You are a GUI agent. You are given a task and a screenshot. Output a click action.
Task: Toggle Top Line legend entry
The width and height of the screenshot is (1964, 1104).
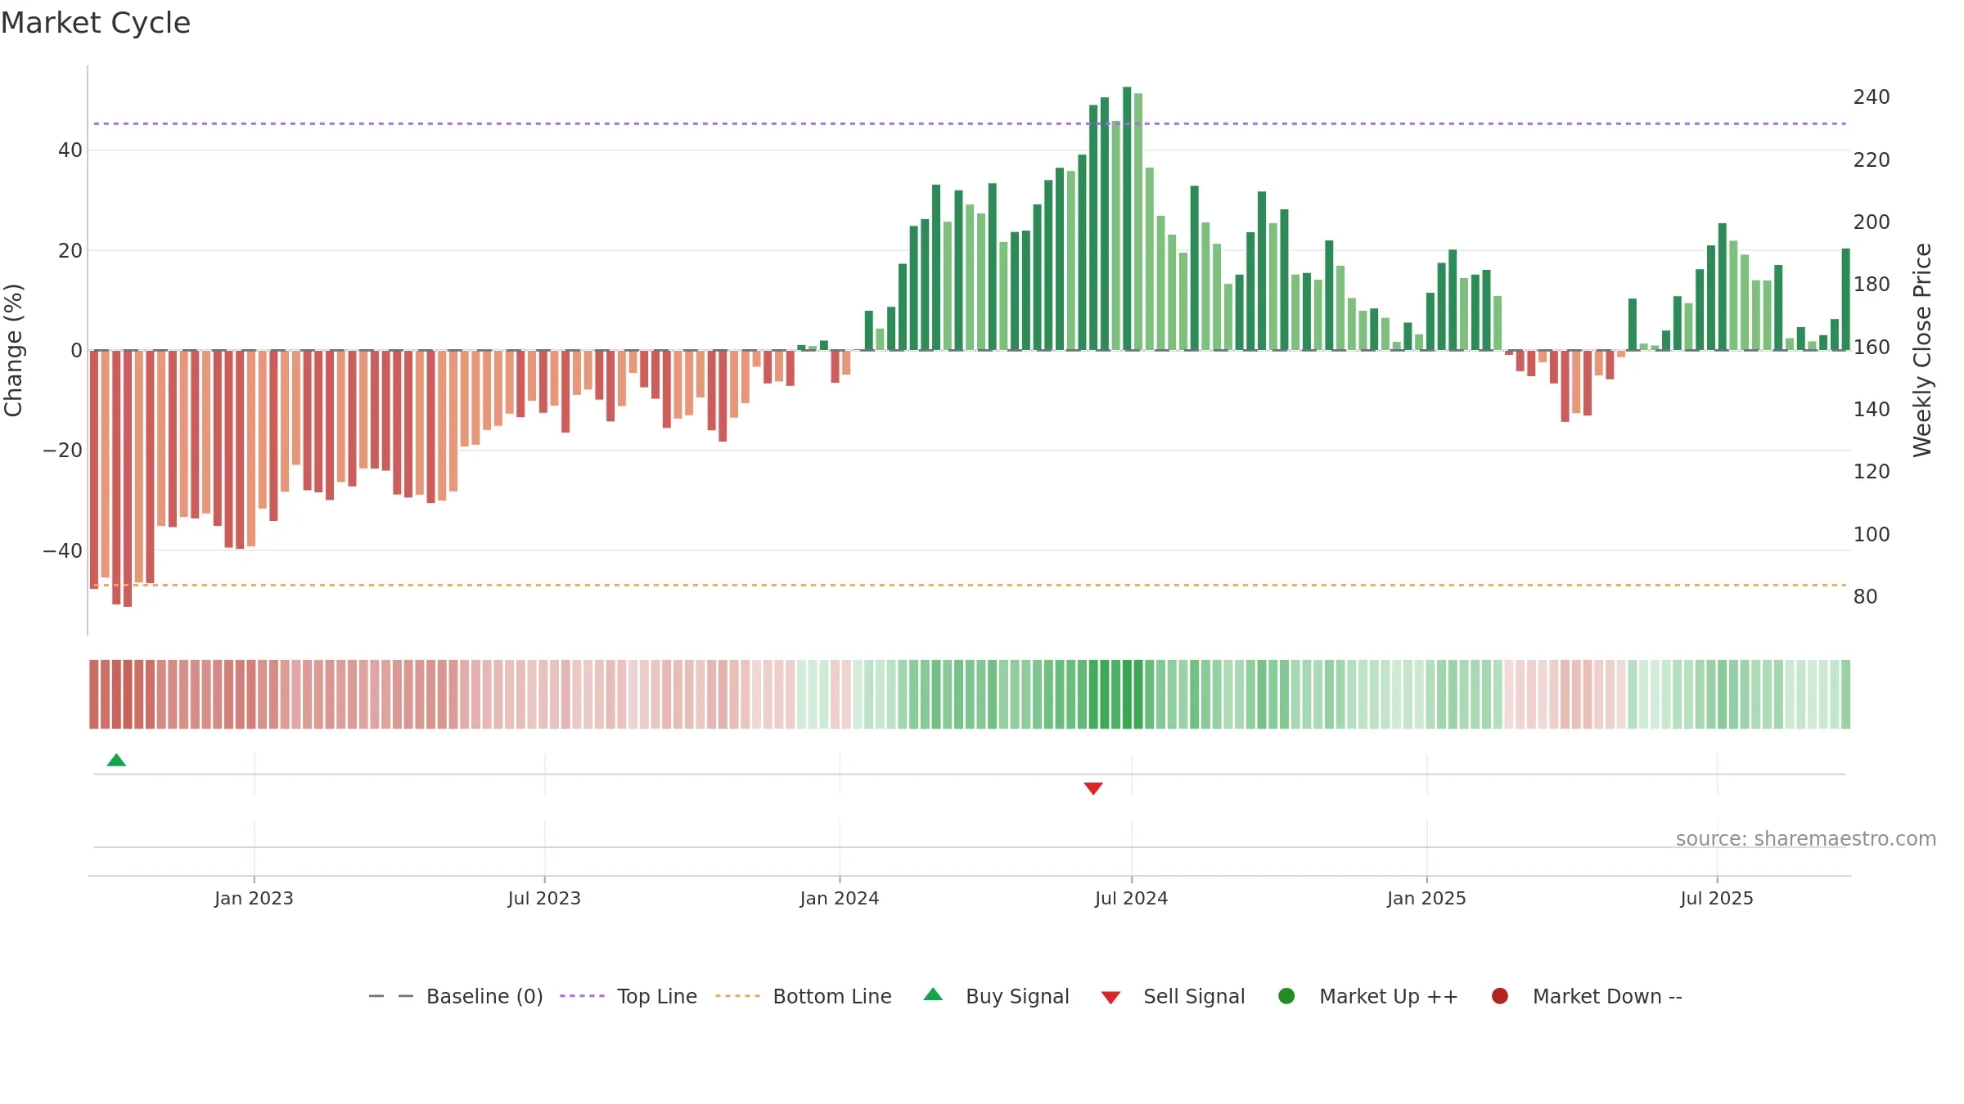(628, 996)
